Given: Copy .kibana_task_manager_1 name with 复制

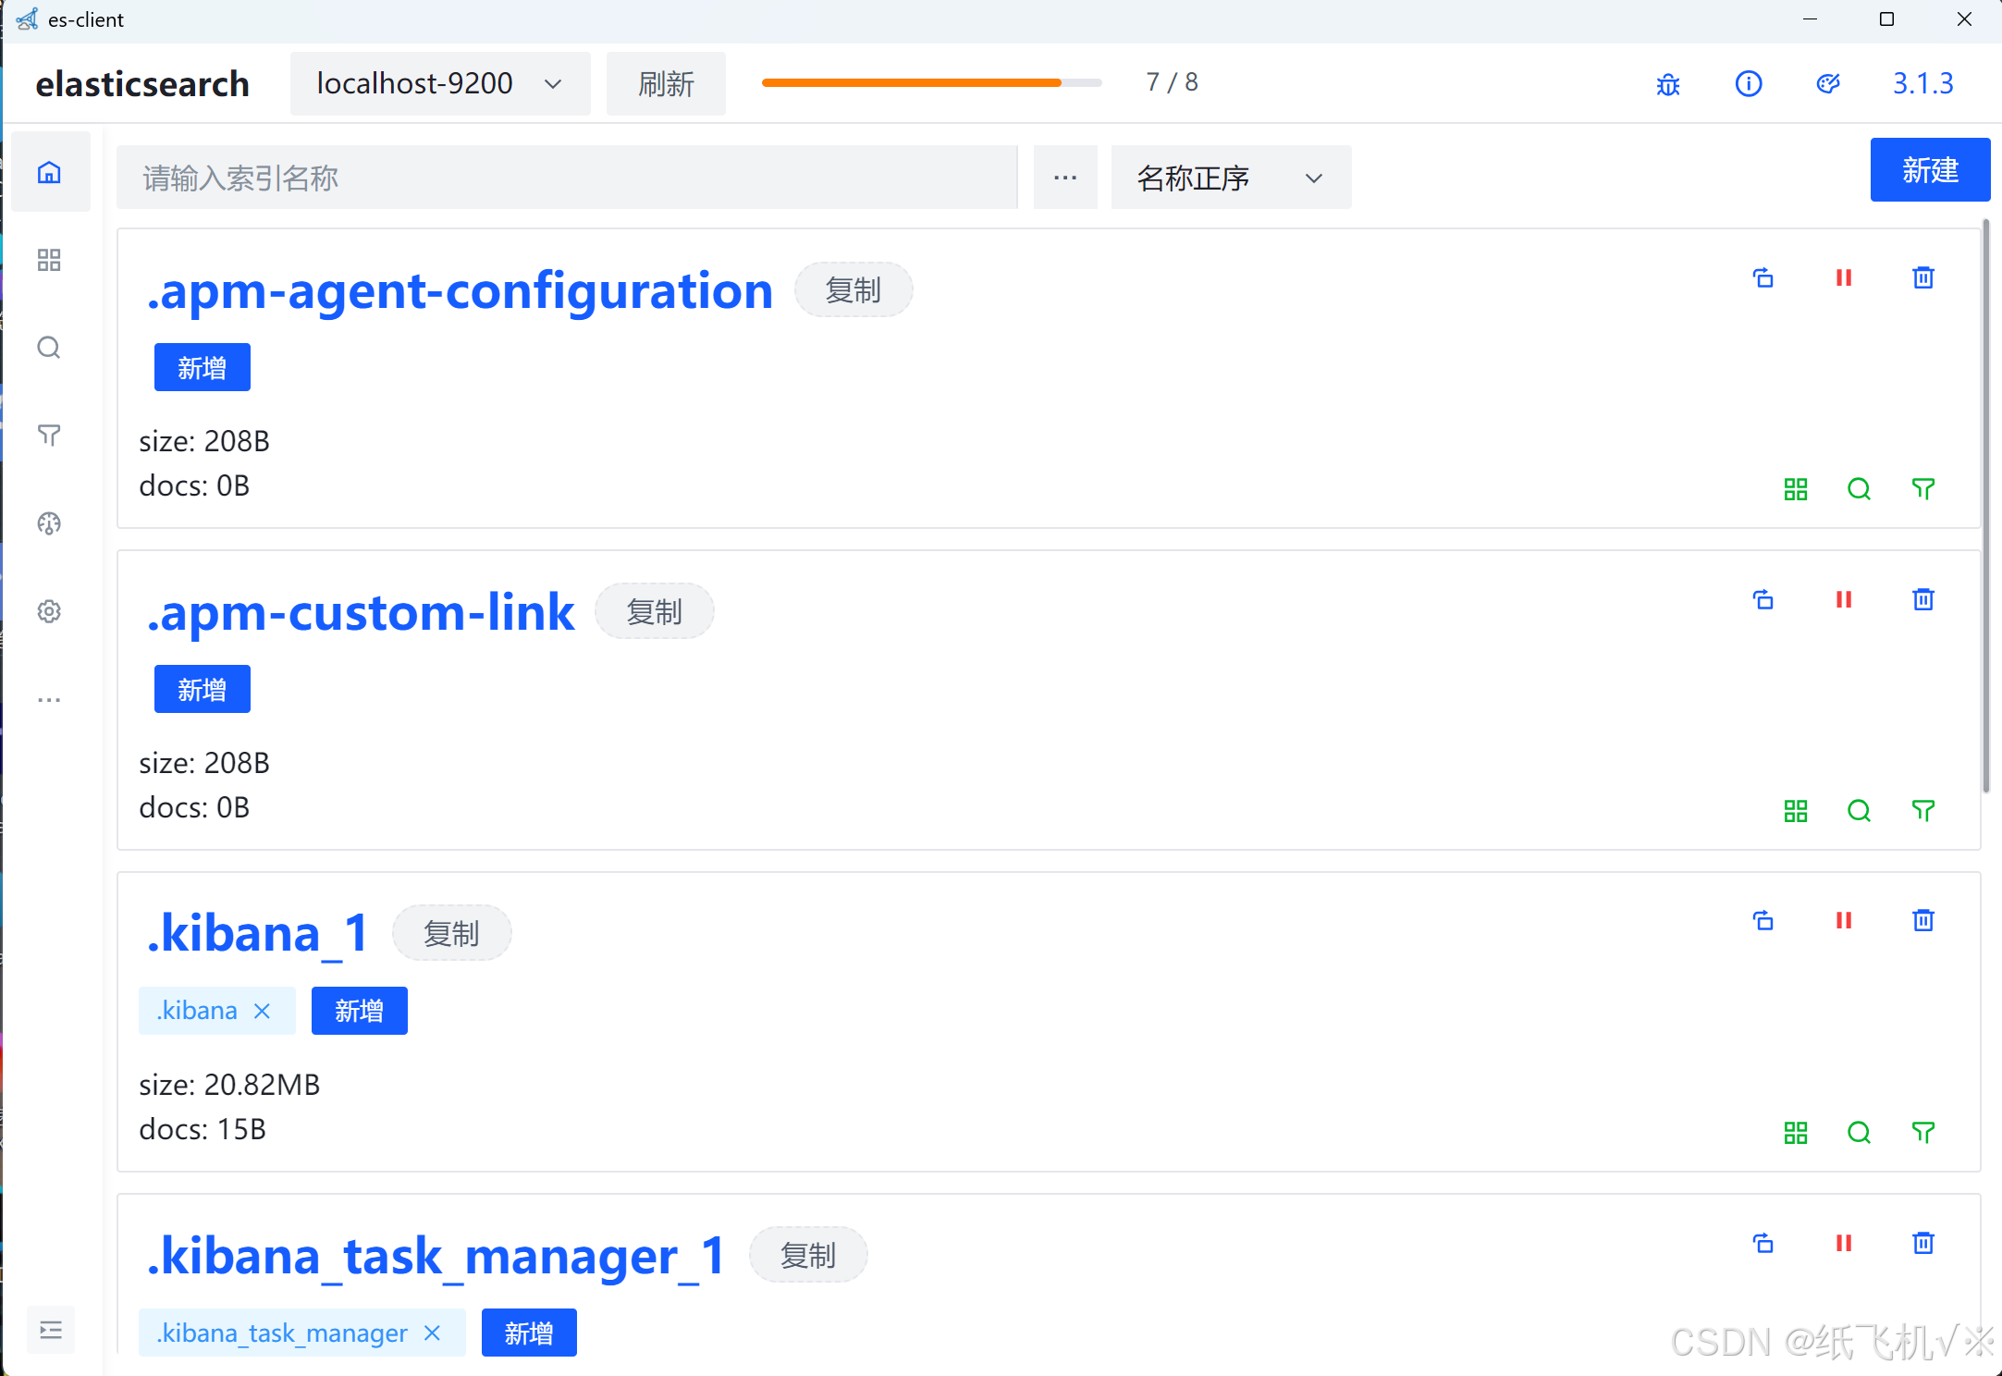Looking at the screenshot, I should coord(808,1256).
